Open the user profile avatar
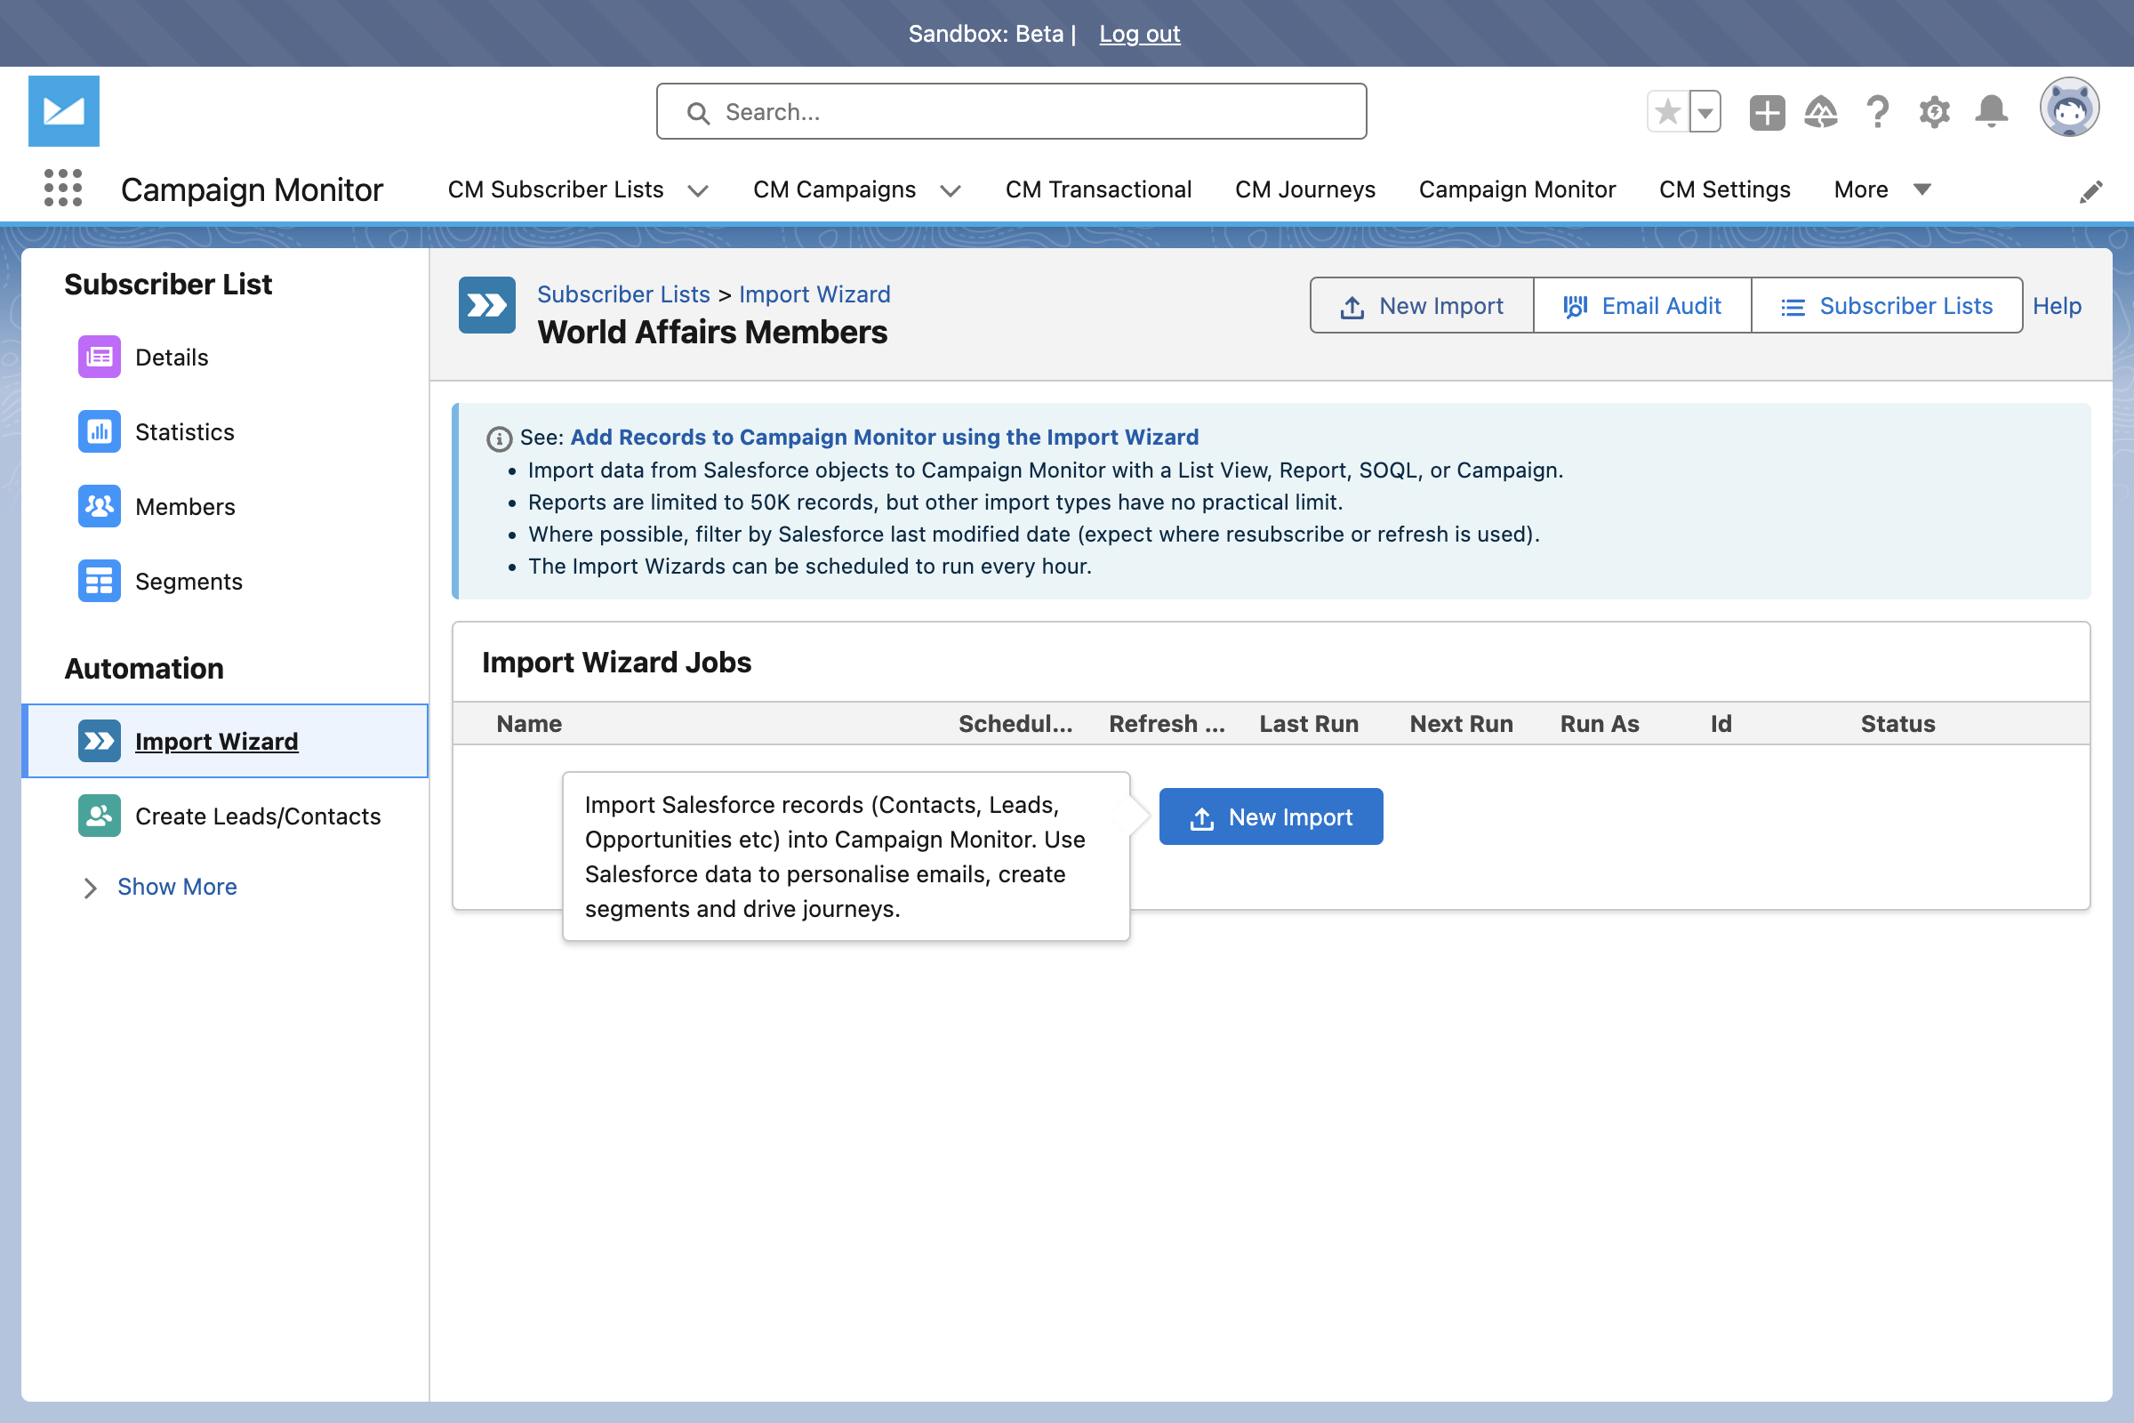2134x1423 pixels. tap(2070, 108)
